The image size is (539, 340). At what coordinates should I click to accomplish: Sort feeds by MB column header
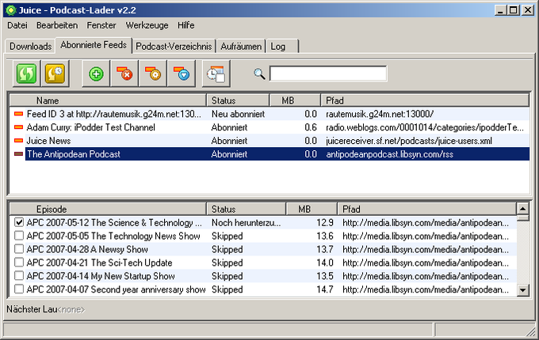[x=296, y=100]
